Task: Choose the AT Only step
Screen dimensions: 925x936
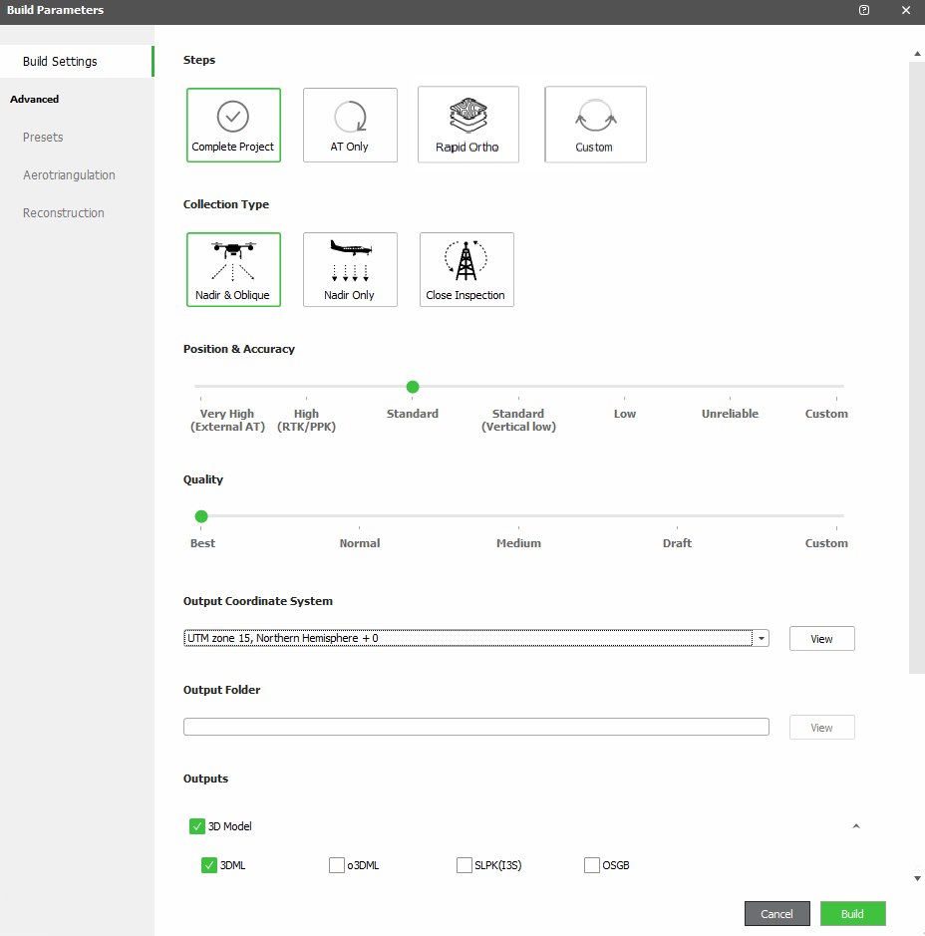Action: point(350,126)
